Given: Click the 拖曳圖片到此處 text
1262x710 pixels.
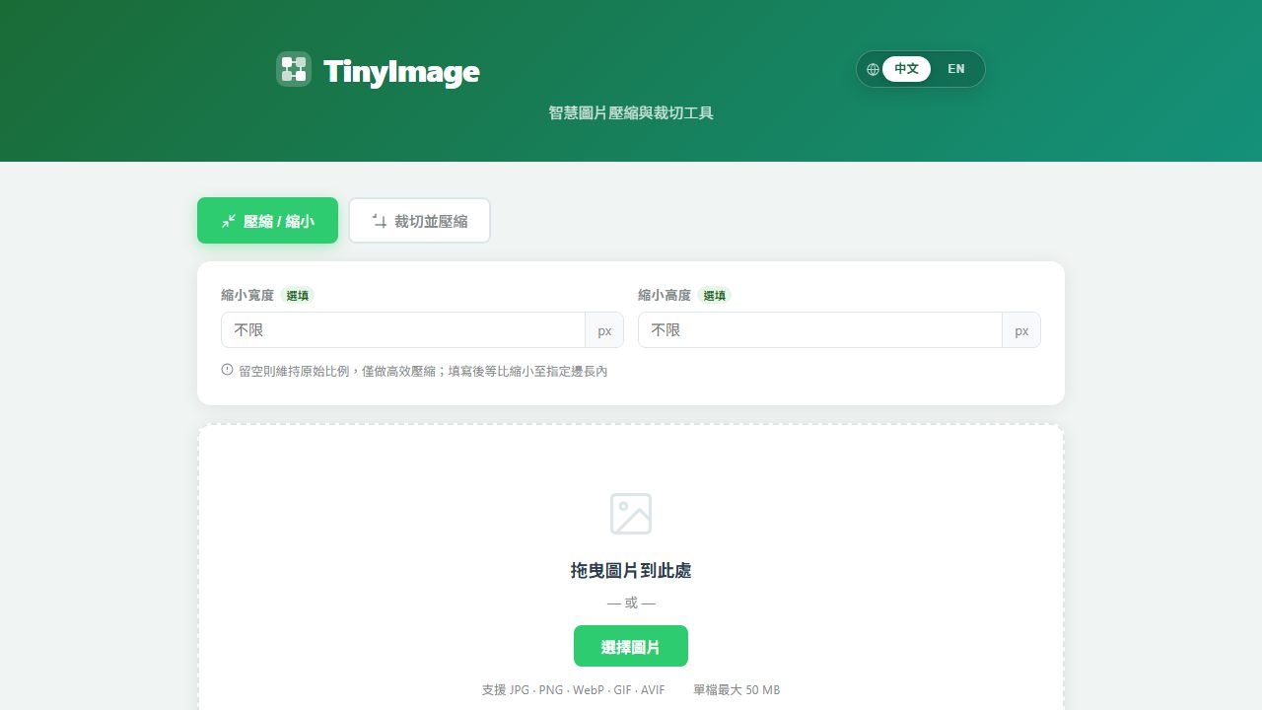Looking at the screenshot, I should point(631,571).
